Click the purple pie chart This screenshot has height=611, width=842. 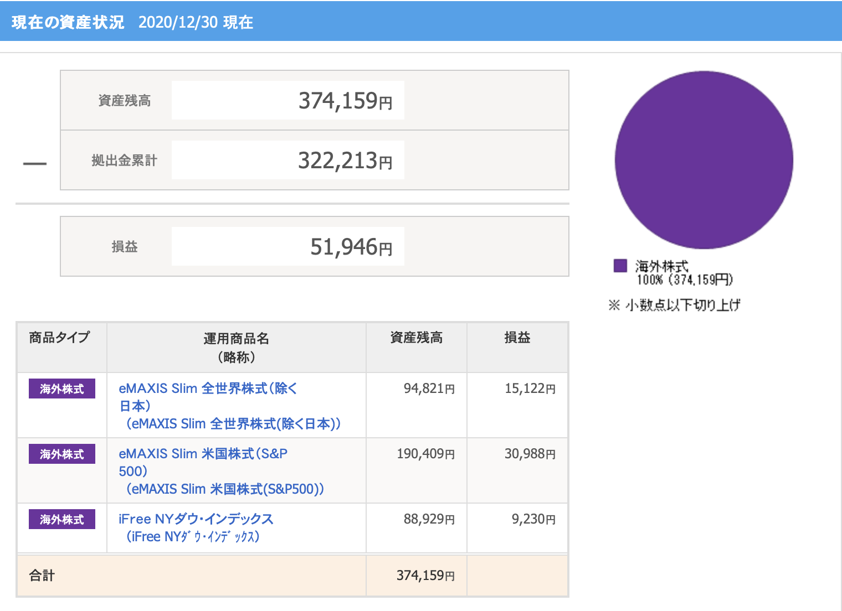704,160
